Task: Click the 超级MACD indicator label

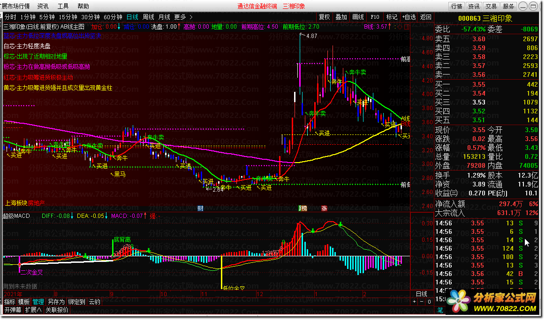Action: 16,216
